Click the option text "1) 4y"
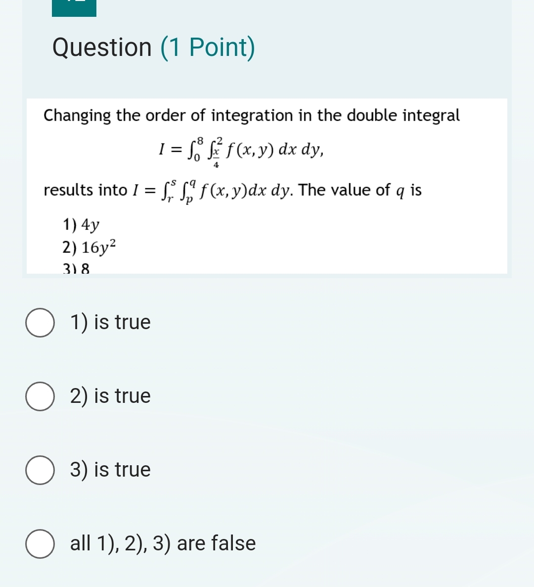Viewport: 534px width, 587px height. (80, 224)
